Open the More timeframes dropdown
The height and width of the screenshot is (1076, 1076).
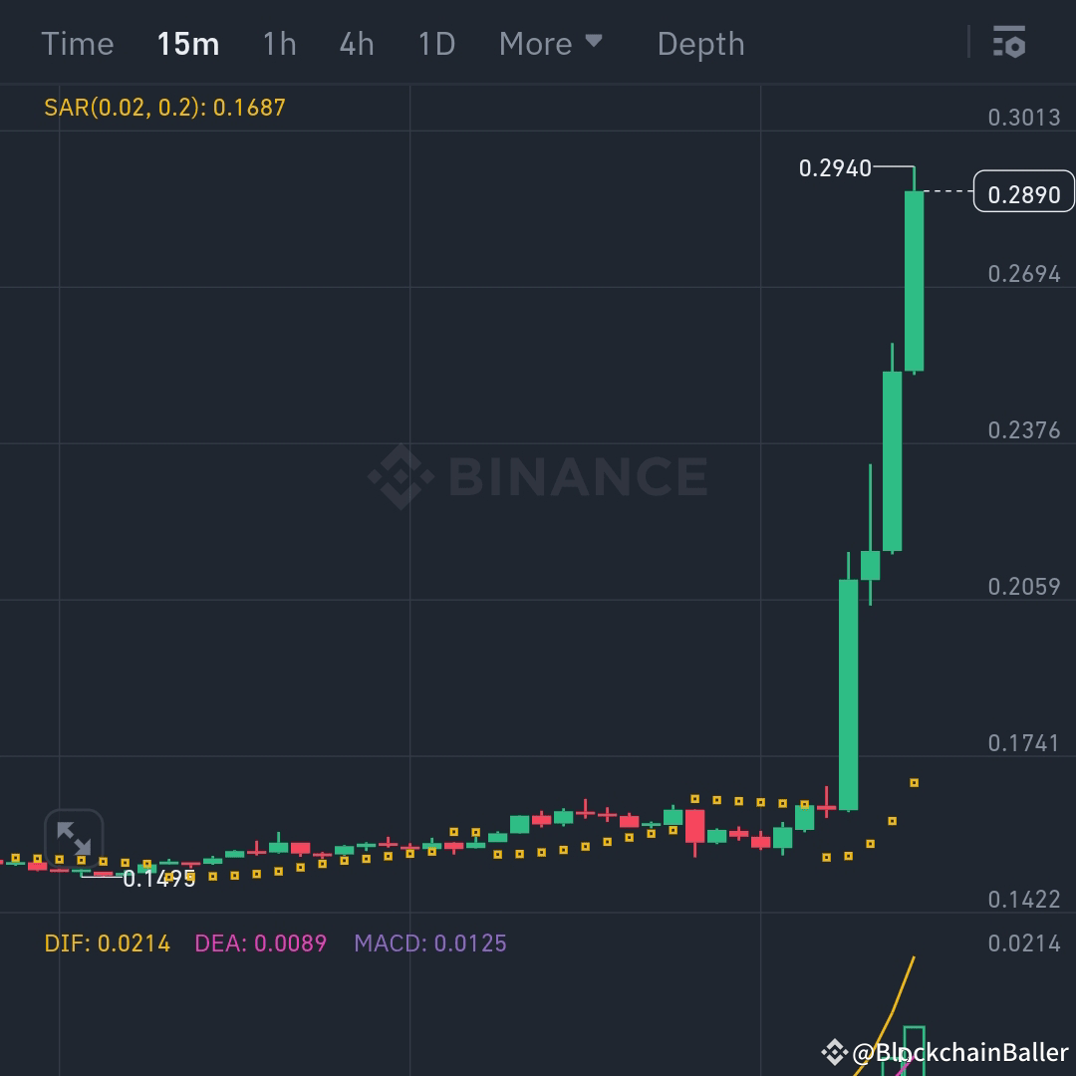(535, 43)
